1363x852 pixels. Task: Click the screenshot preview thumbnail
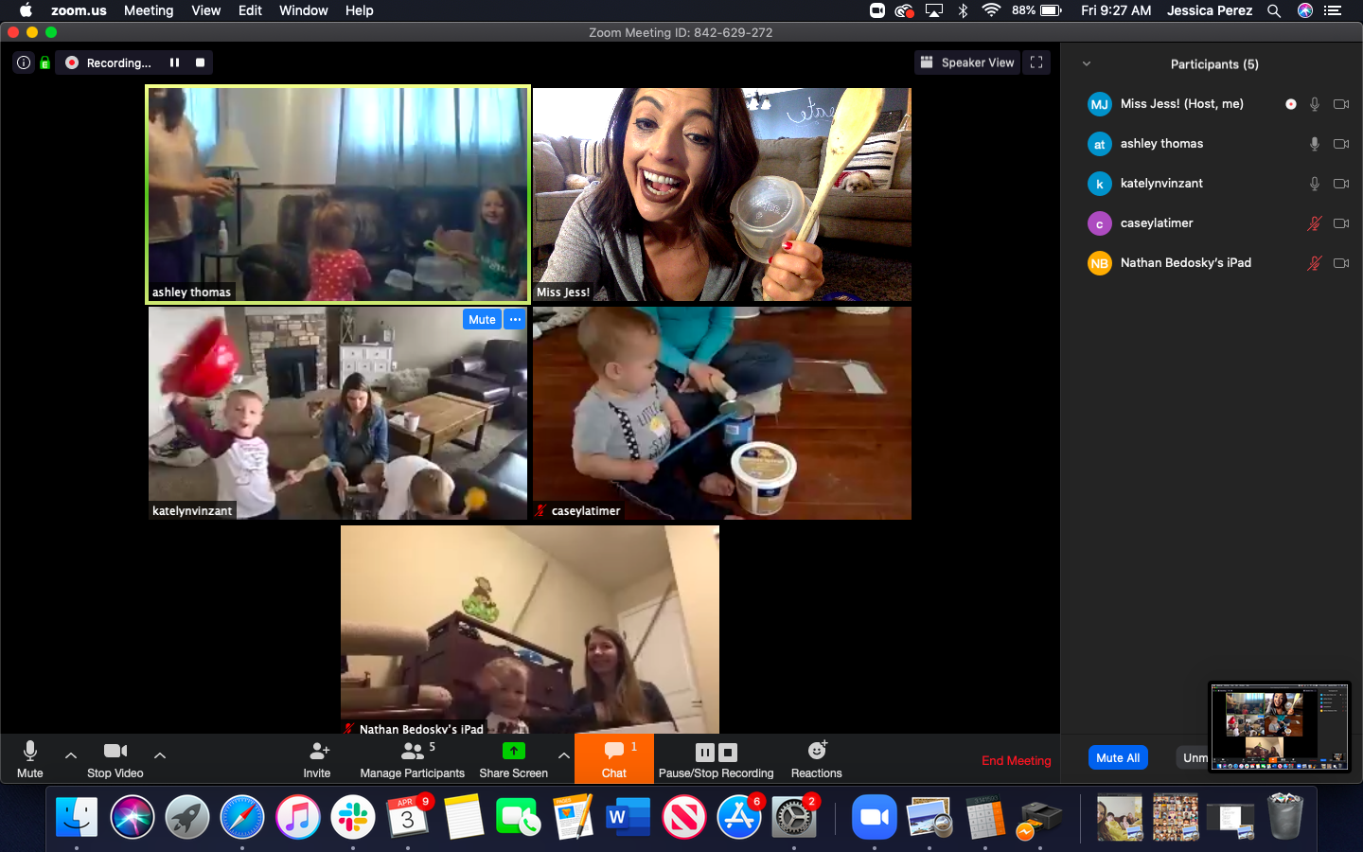(1279, 726)
